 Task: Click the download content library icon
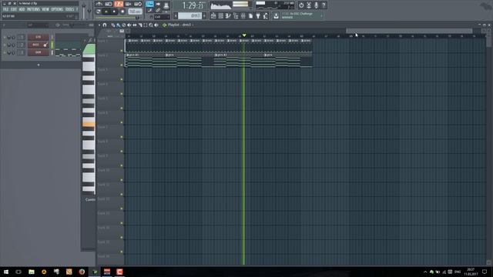tap(276, 15)
